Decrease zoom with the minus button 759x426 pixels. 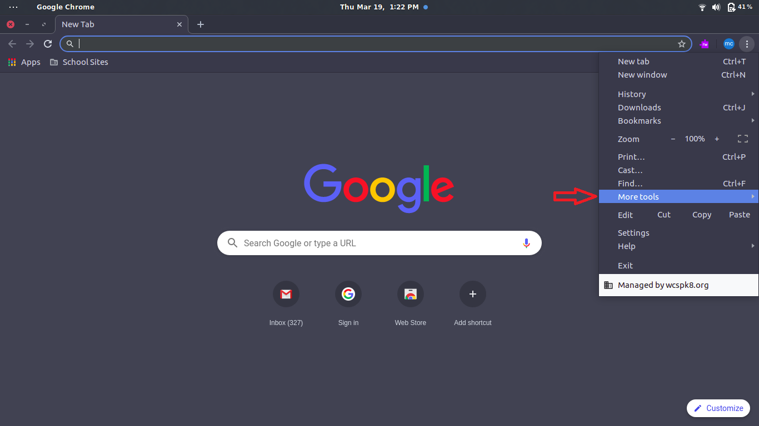click(x=673, y=139)
